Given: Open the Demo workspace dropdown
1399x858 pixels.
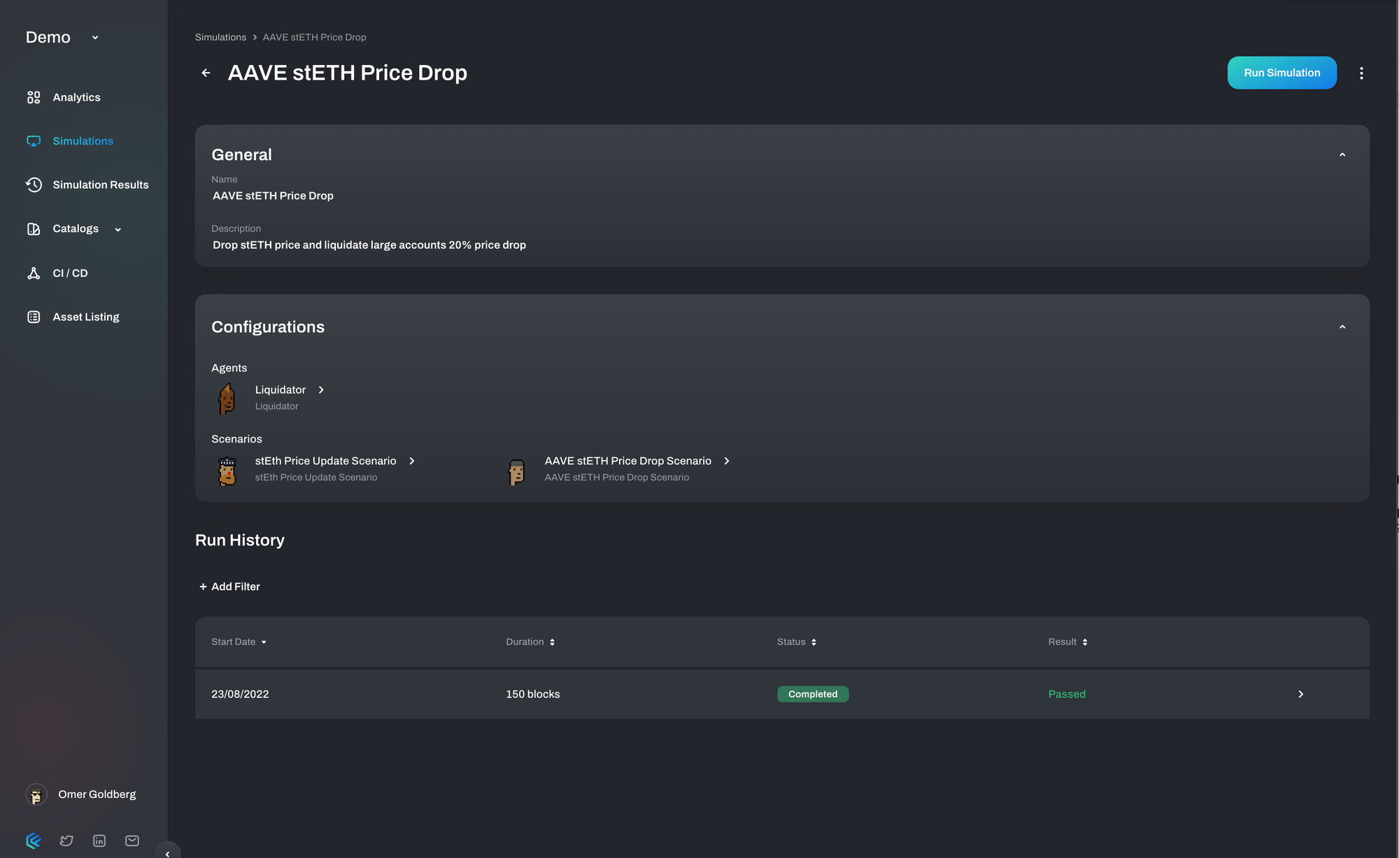Looking at the screenshot, I should (95, 38).
